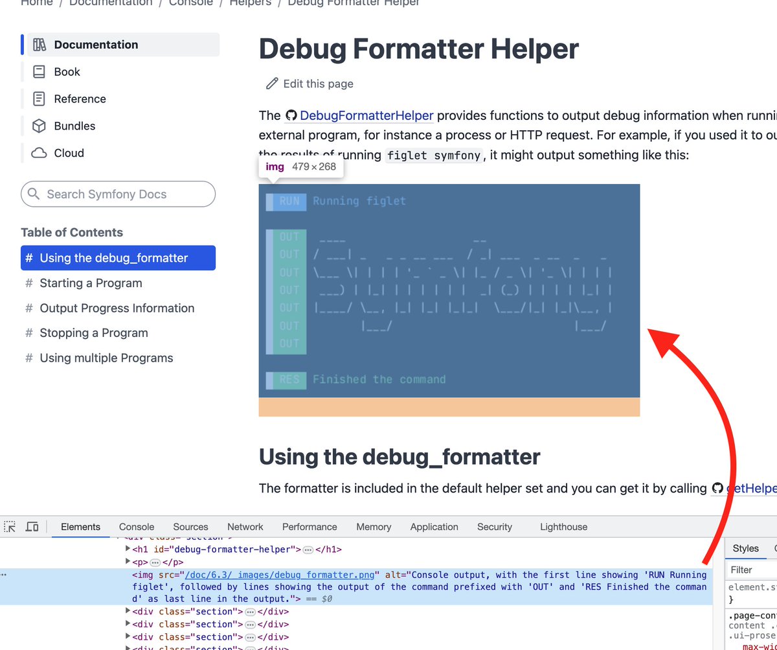
Task: Click the Edit this page link
Action: pyautogui.click(x=310, y=84)
